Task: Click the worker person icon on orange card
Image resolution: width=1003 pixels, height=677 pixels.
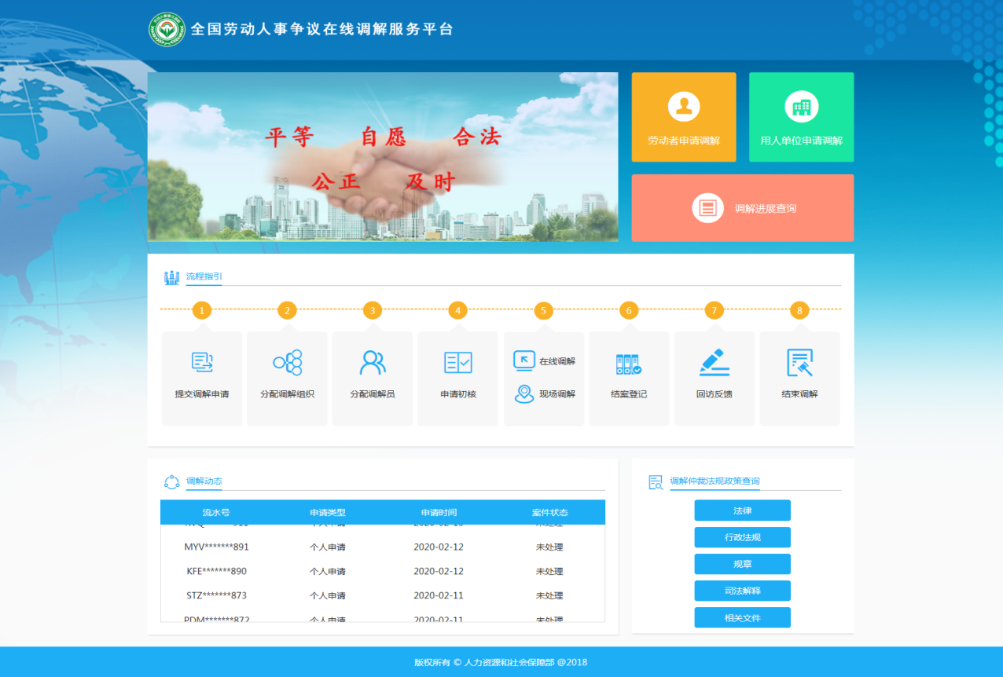Action: [684, 106]
